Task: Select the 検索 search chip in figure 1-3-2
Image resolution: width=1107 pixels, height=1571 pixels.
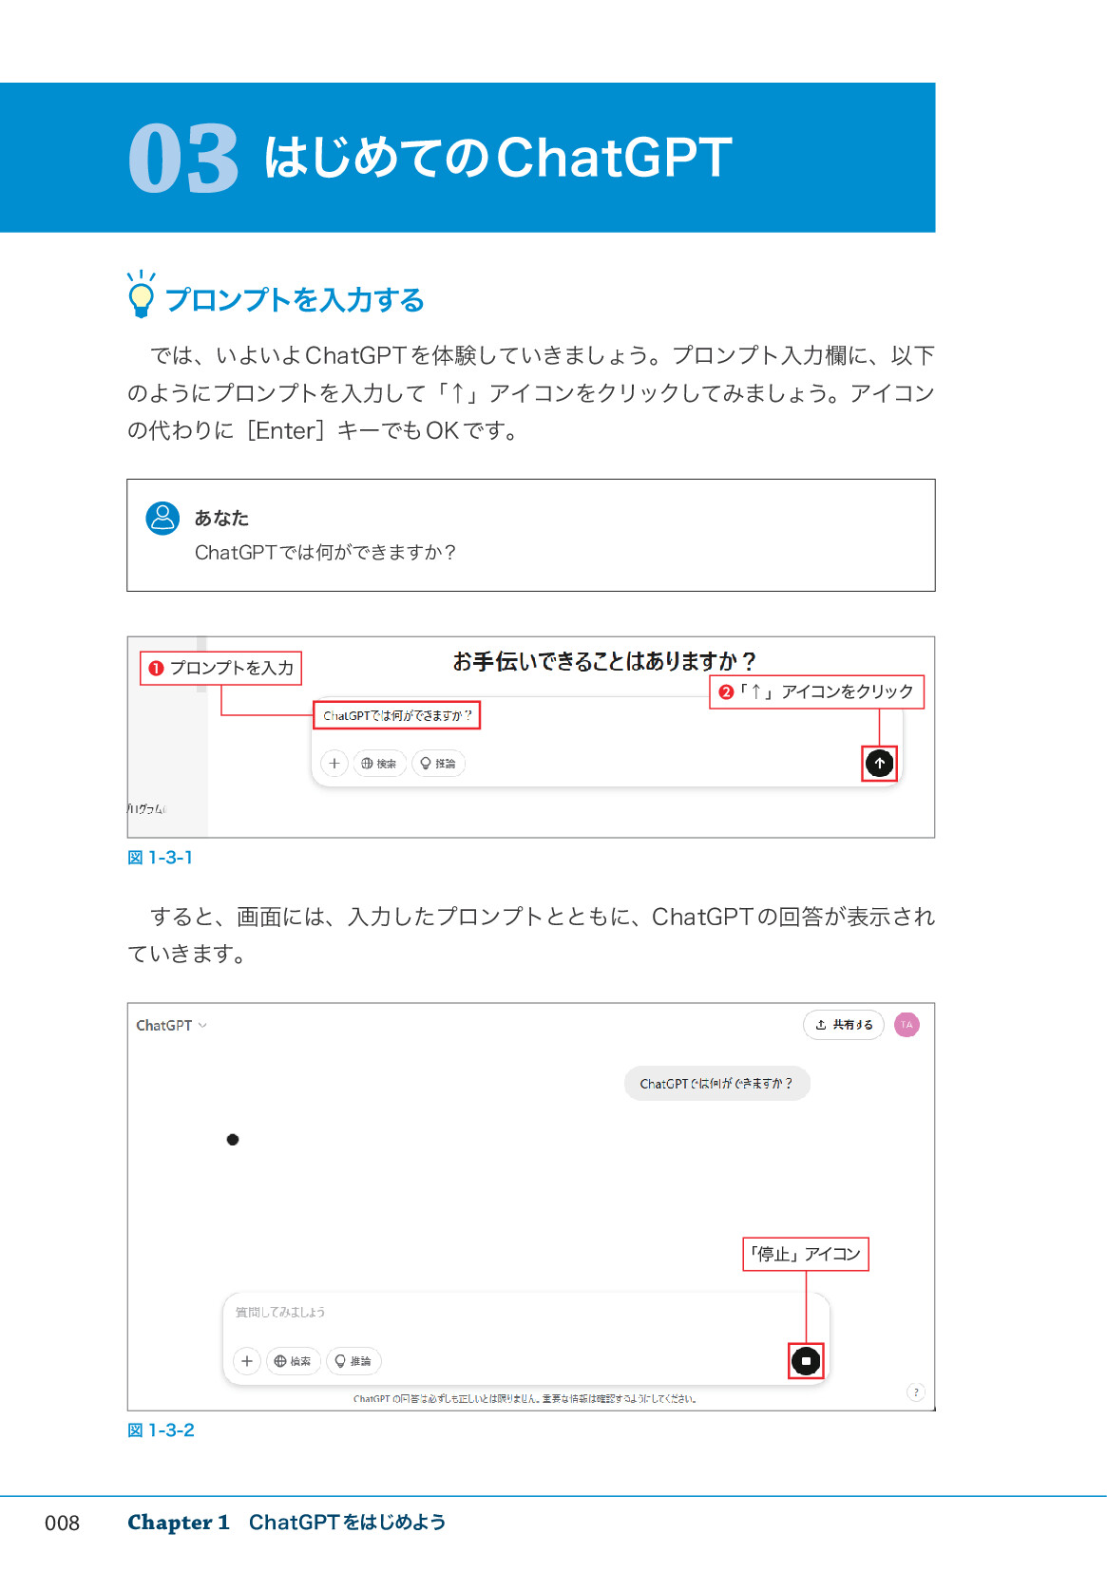Action: coord(293,1360)
